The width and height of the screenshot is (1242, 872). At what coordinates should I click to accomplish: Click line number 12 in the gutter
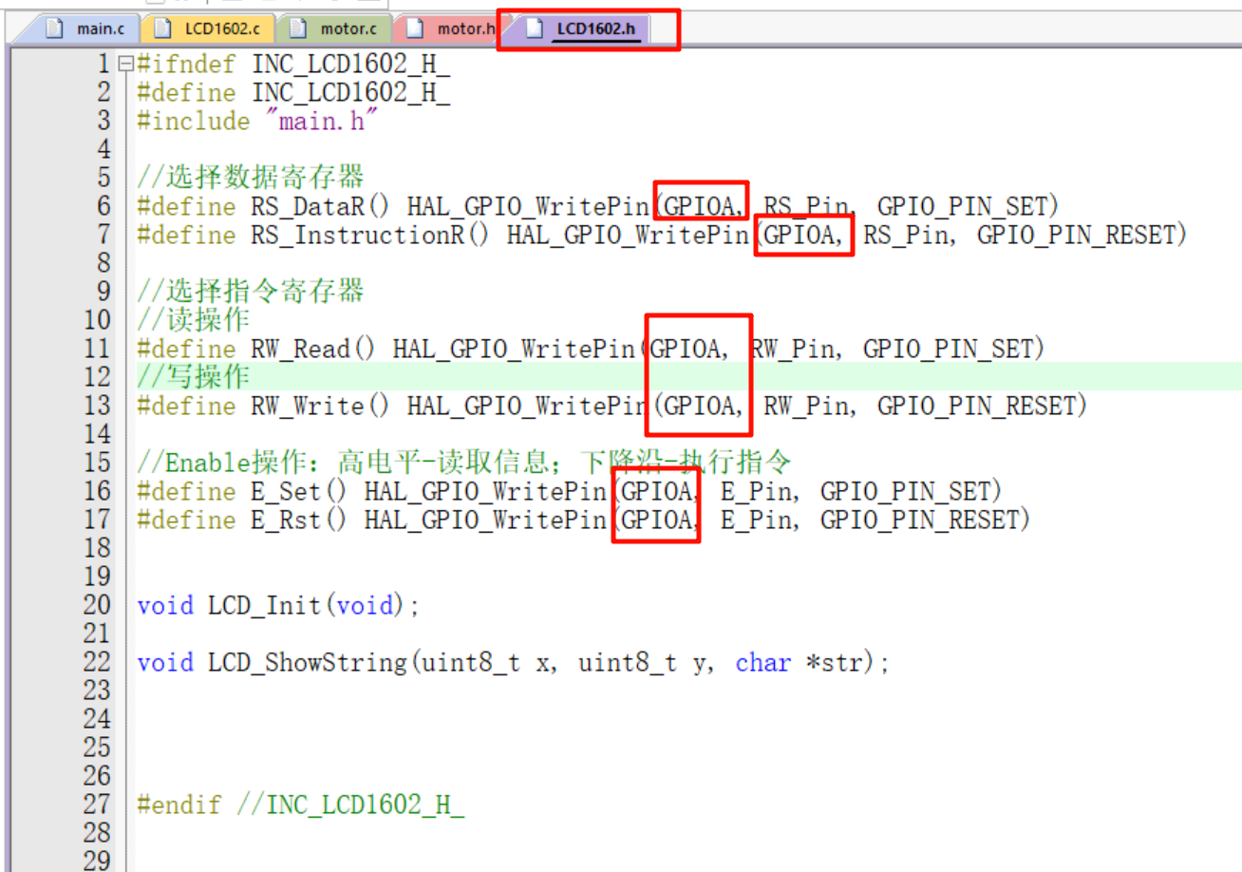point(97,376)
